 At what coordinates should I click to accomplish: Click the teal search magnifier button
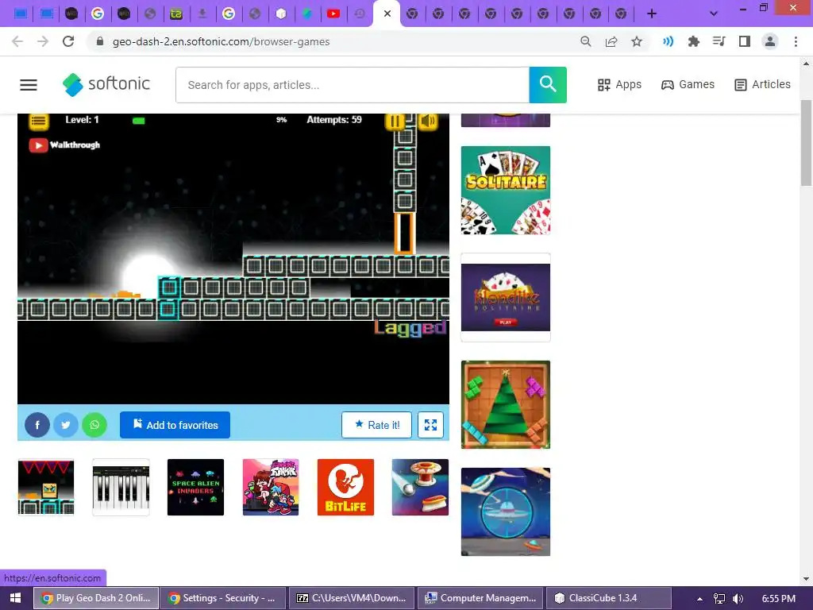548,84
